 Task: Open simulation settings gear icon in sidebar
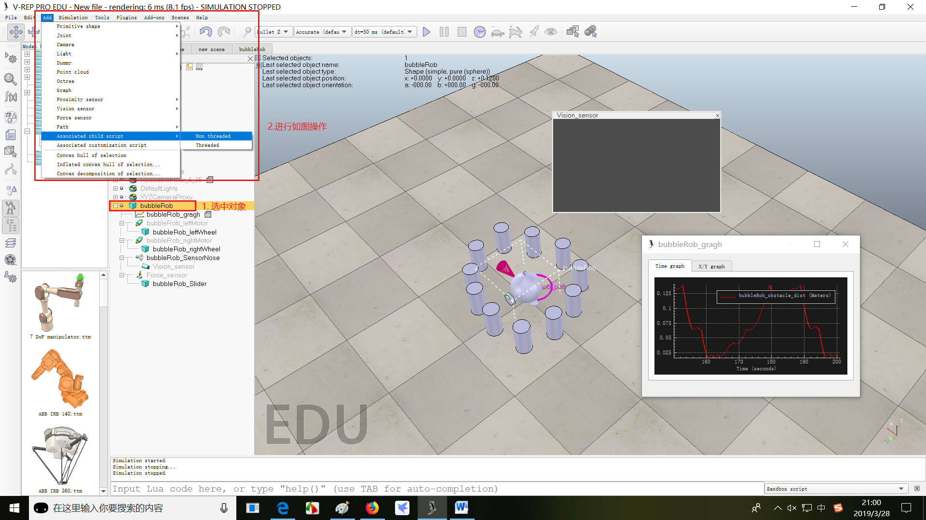(x=11, y=59)
